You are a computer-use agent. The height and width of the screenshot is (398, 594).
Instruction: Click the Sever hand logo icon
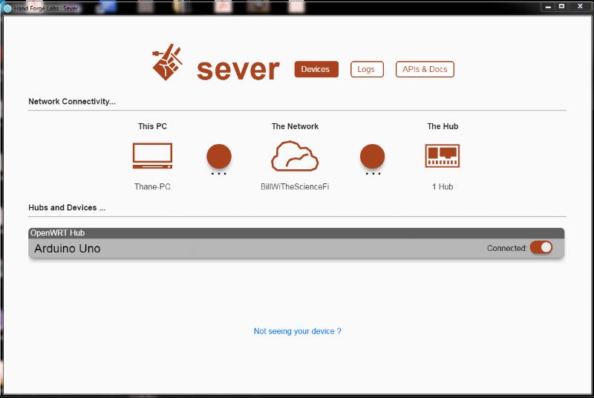(x=167, y=62)
